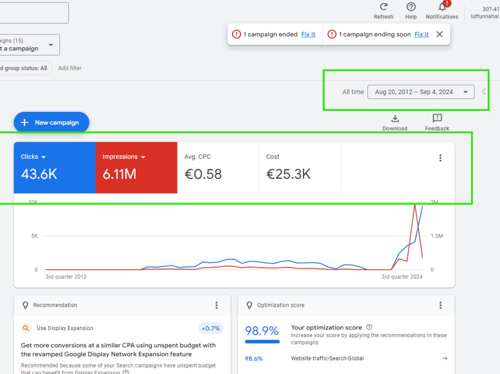The width and height of the screenshot is (500, 374).
Task: Click the Use Display Expansion search icon
Action: pos(26,328)
